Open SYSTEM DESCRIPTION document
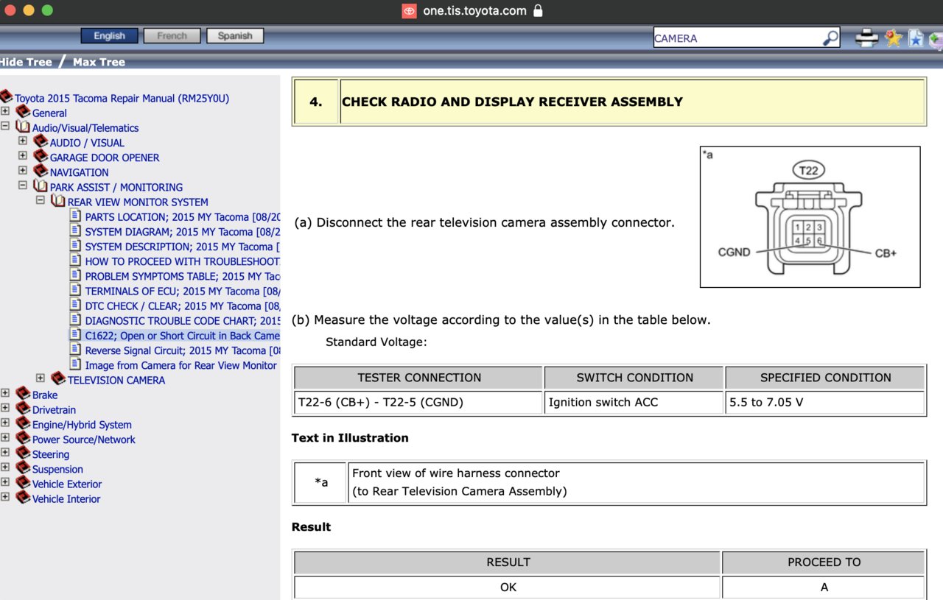This screenshot has width=943, height=600. pyautogui.click(x=182, y=247)
